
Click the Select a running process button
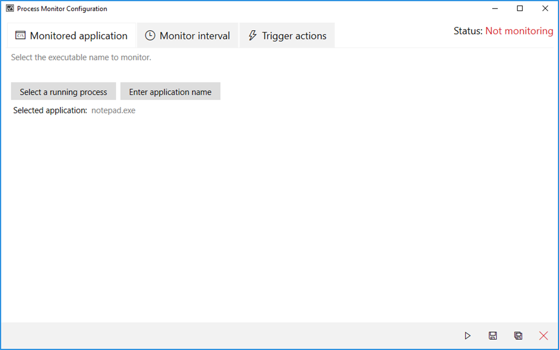[63, 91]
